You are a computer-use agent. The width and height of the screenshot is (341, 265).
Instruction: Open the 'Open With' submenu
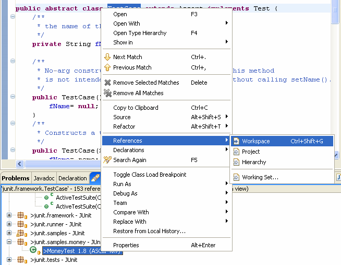click(166, 24)
